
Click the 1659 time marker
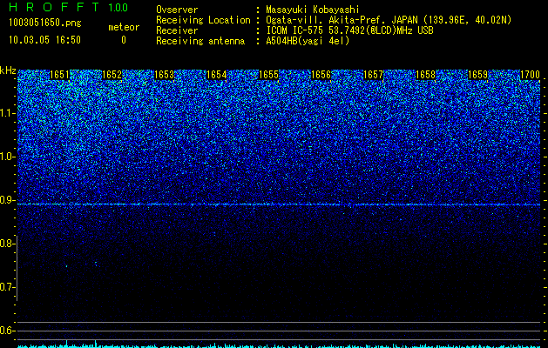(477, 75)
